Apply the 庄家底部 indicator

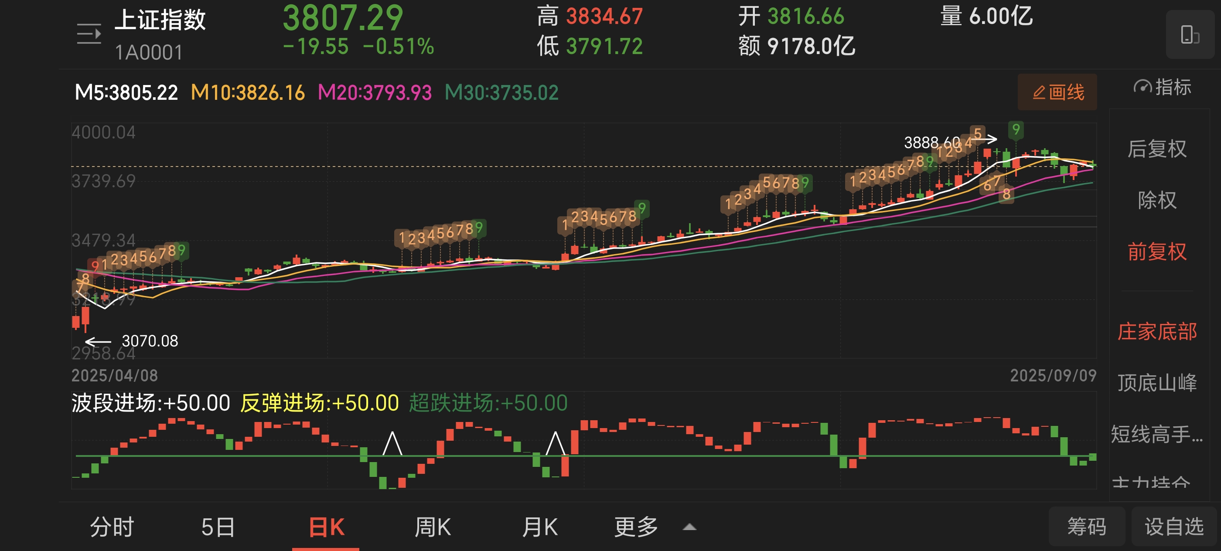(x=1159, y=332)
